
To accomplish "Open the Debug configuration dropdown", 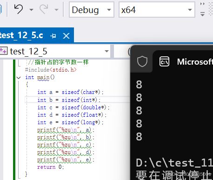I will tap(92, 10).
